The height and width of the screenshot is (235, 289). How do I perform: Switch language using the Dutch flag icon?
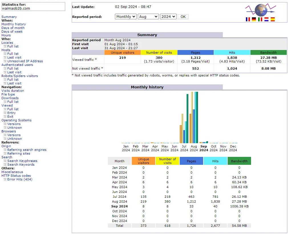point(266,19)
